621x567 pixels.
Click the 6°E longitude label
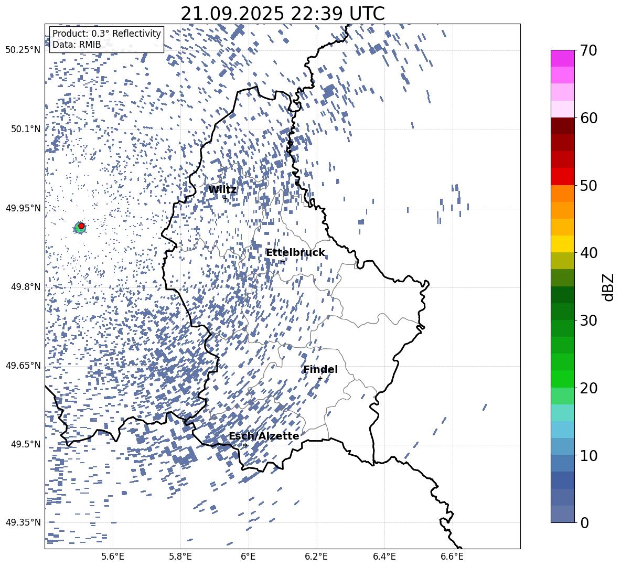point(248,557)
